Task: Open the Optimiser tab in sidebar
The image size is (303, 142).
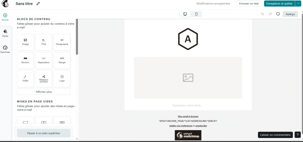Action: 5,49
